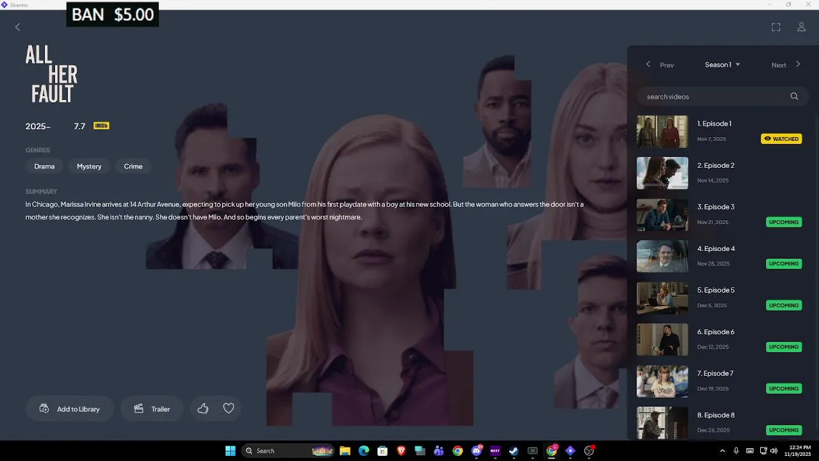Viewport: 819px width, 461px height.
Task: Go to next season with Next
Action: pyautogui.click(x=786, y=65)
